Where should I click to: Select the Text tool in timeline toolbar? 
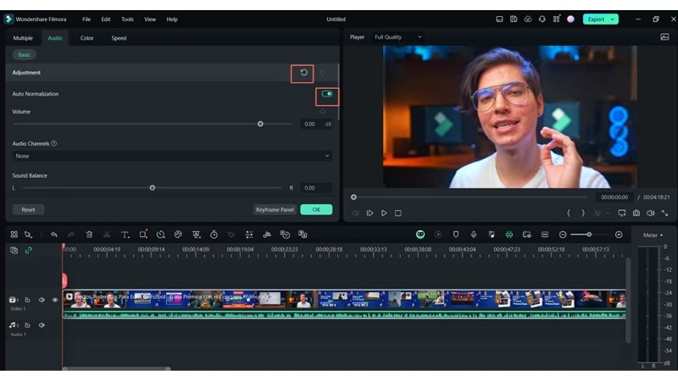(x=125, y=235)
